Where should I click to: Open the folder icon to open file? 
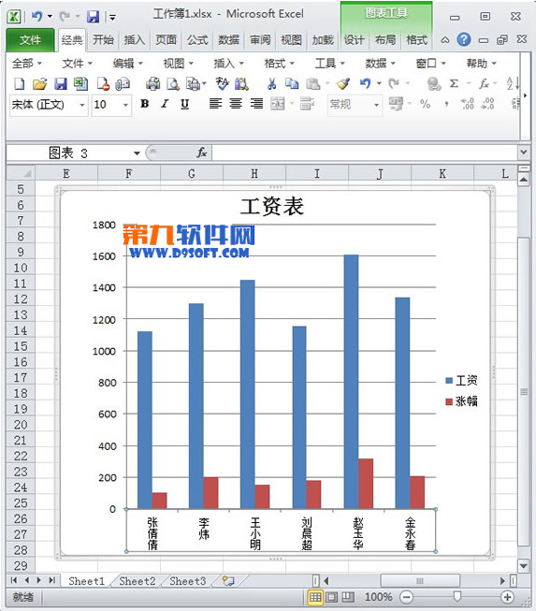(x=39, y=84)
